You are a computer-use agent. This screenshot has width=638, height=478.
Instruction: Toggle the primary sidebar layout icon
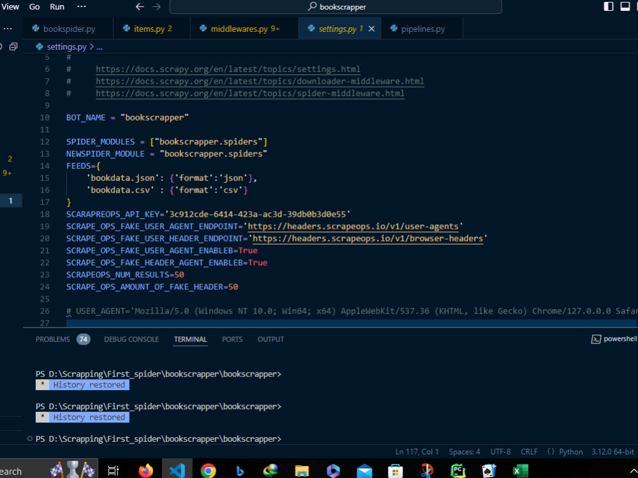pyautogui.click(x=608, y=6)
